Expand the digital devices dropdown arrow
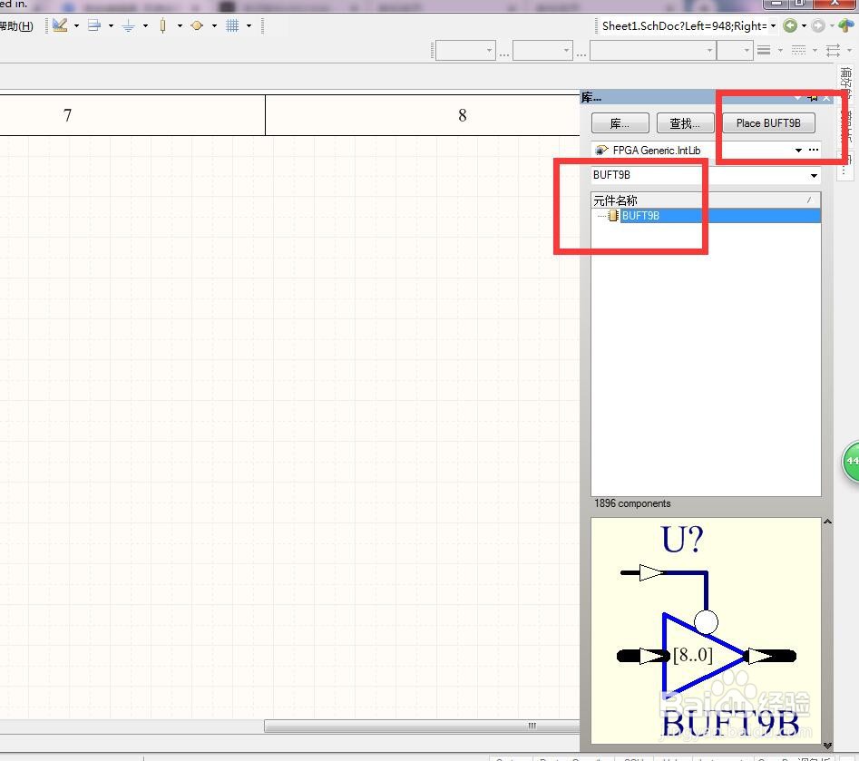Image resolution: width=859 pixels, height=761 pixels. click(180, 25)
